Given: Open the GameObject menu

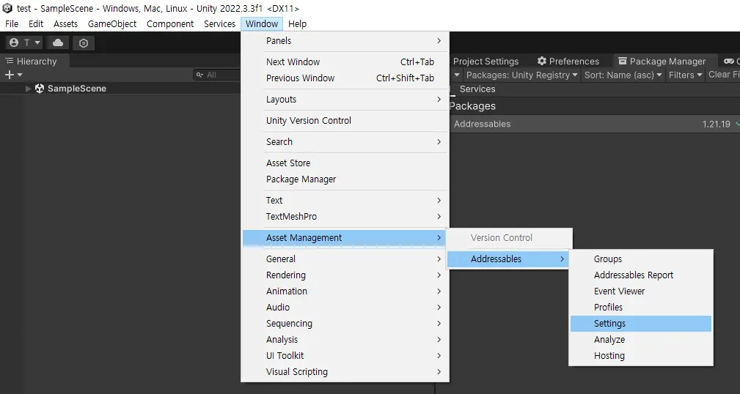Looking at the screenshot, I should 112,23.
